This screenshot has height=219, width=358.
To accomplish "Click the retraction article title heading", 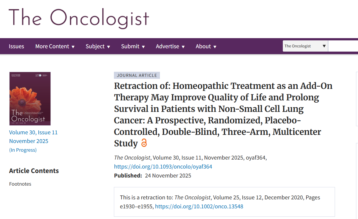I will [x=223, y=114].
